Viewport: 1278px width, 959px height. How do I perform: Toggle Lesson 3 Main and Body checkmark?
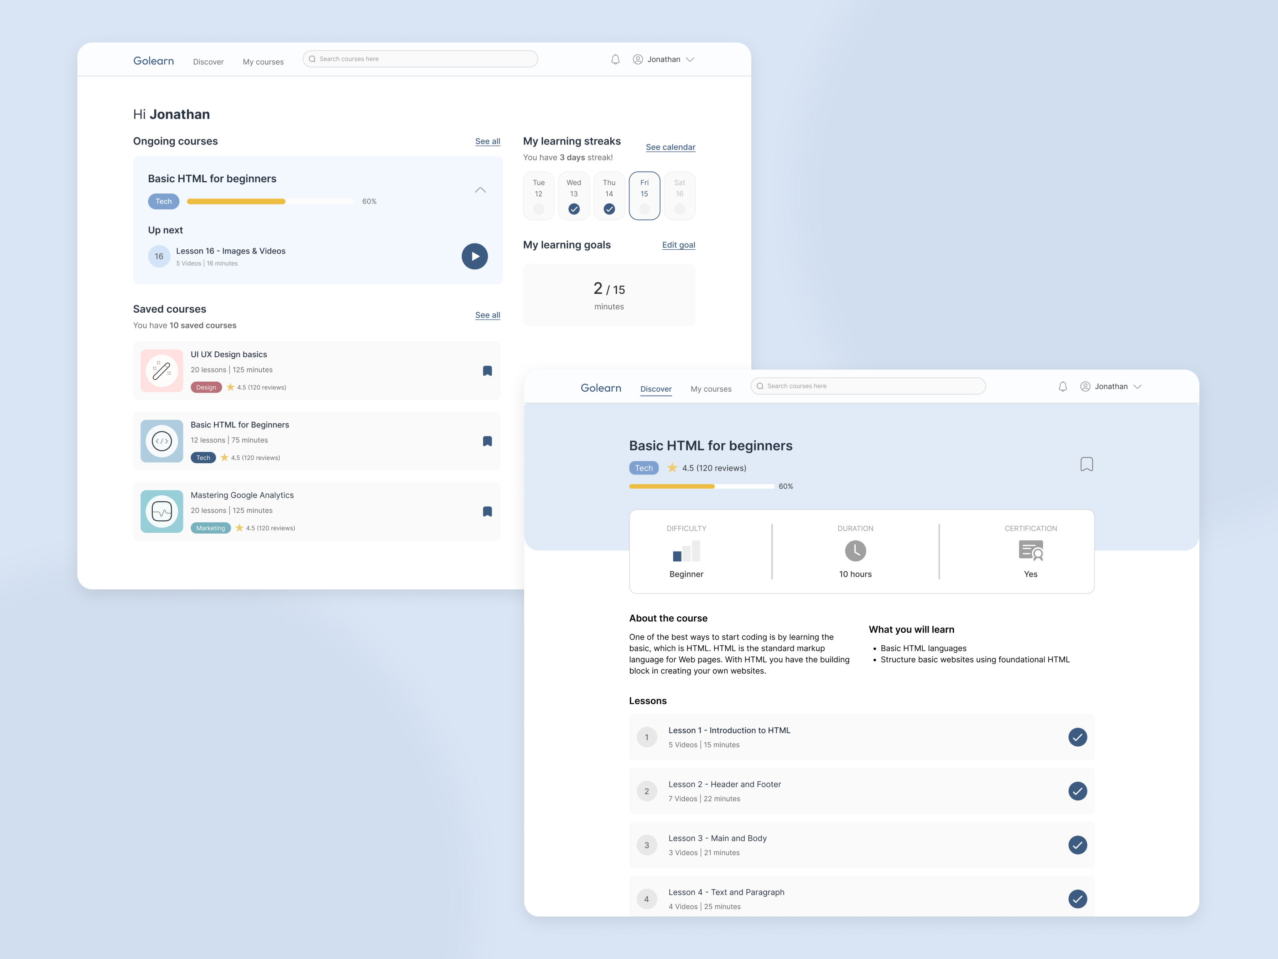[x=1077, y=845]
